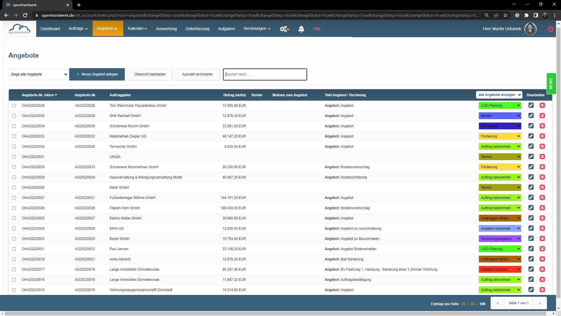
Task: Delete the SHK Reichelt GmbH offer
Action: click(542, 116)
